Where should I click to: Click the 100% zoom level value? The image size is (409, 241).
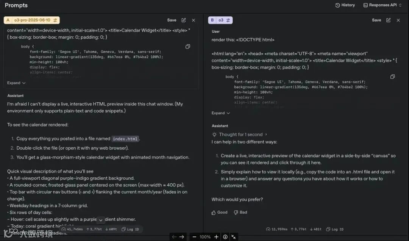pos(205,237)
